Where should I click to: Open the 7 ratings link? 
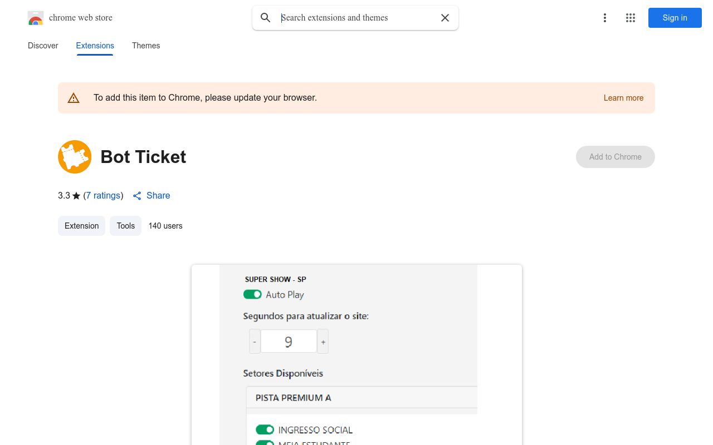click(x=103, y=196)
